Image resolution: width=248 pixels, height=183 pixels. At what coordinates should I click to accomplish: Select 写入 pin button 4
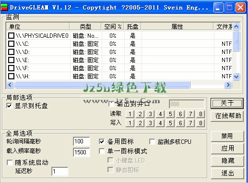(x=160, y=123)
